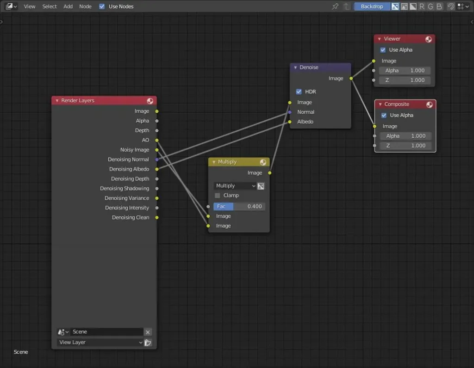Open the Add menu
474x368 pixels.
coord(68,6)
